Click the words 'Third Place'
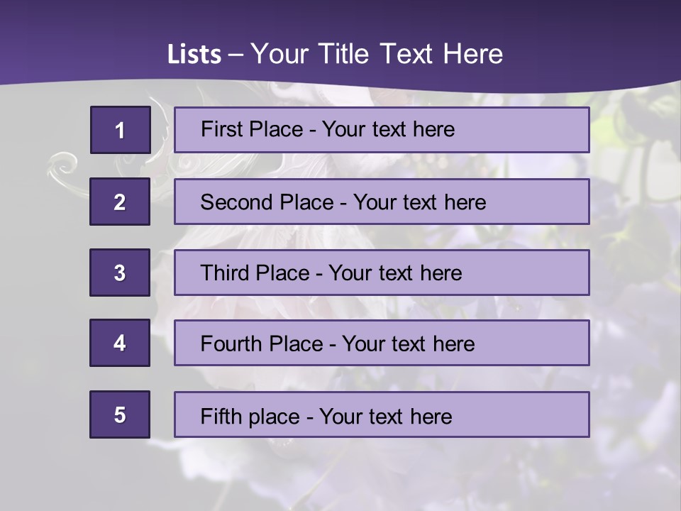681x511 pixels. (255, 273)
